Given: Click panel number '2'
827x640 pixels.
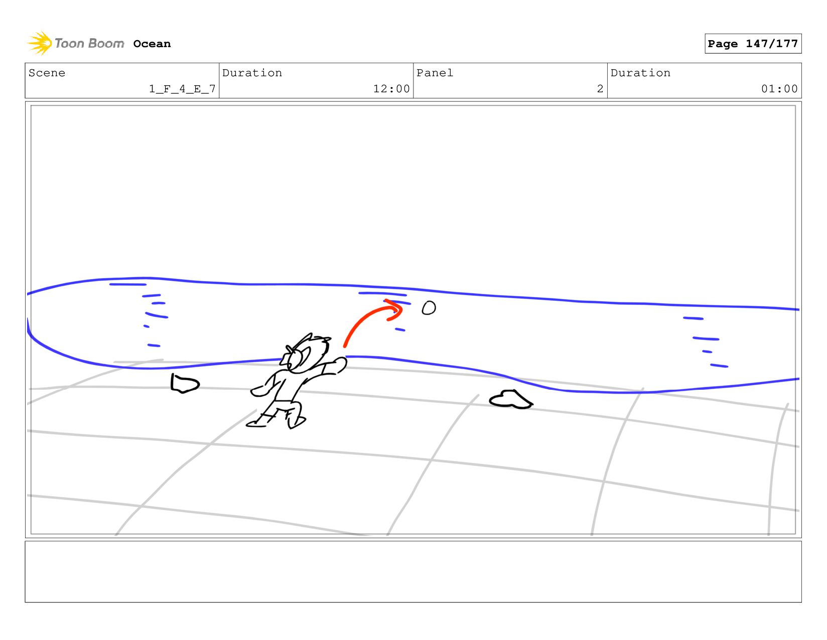Looking at the screenshot, I should (x=600, y=89).
